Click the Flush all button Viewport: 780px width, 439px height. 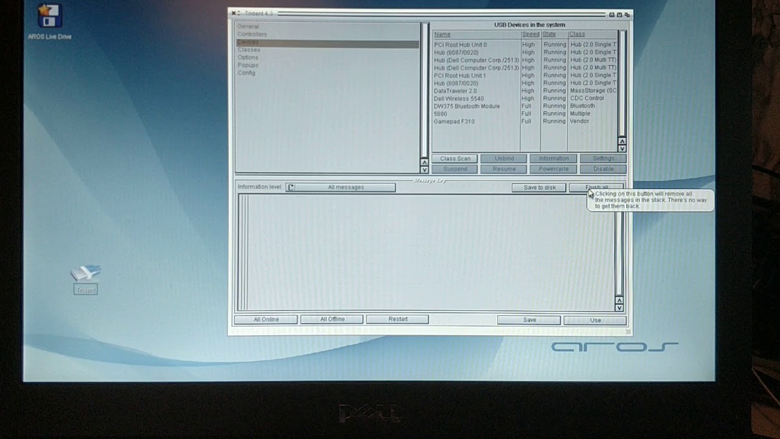(x=597, y=187)
